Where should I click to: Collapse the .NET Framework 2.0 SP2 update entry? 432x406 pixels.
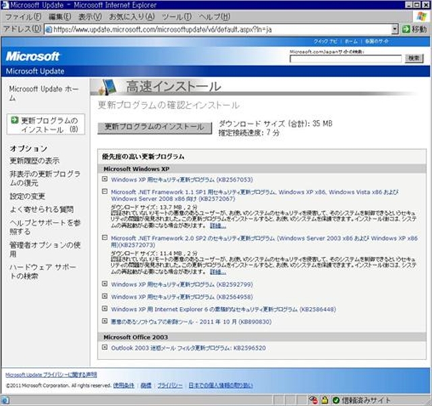(105, 237)
